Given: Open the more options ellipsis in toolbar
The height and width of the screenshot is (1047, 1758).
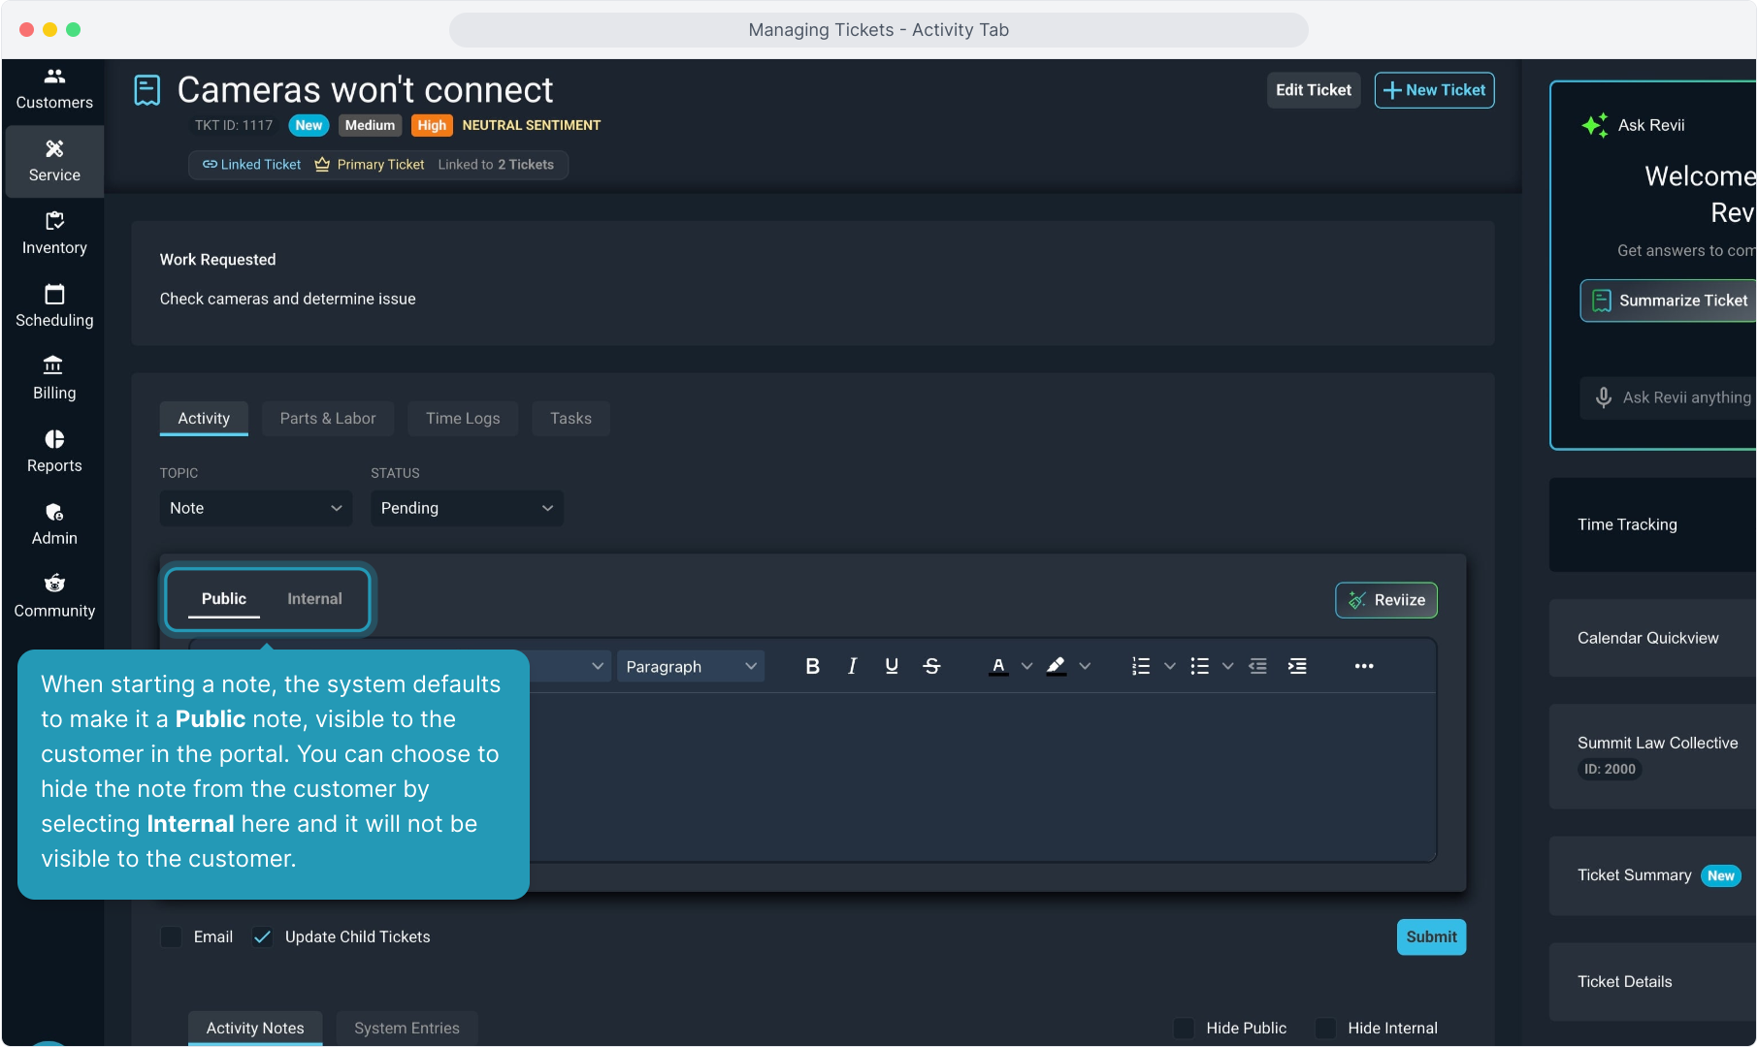Looking at the screenshot, I should pos(1363,666).
